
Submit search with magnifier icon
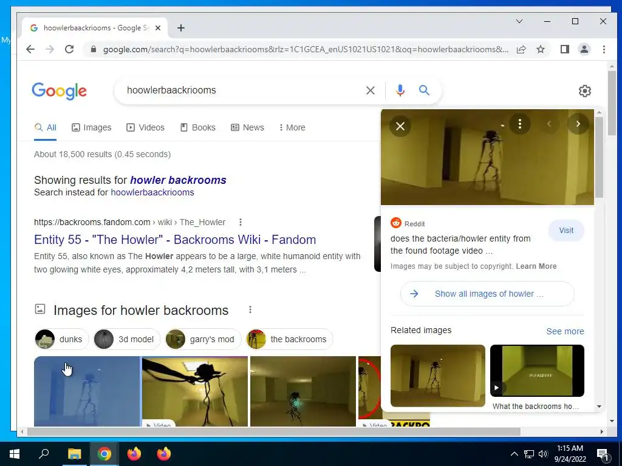pos(424,90)
